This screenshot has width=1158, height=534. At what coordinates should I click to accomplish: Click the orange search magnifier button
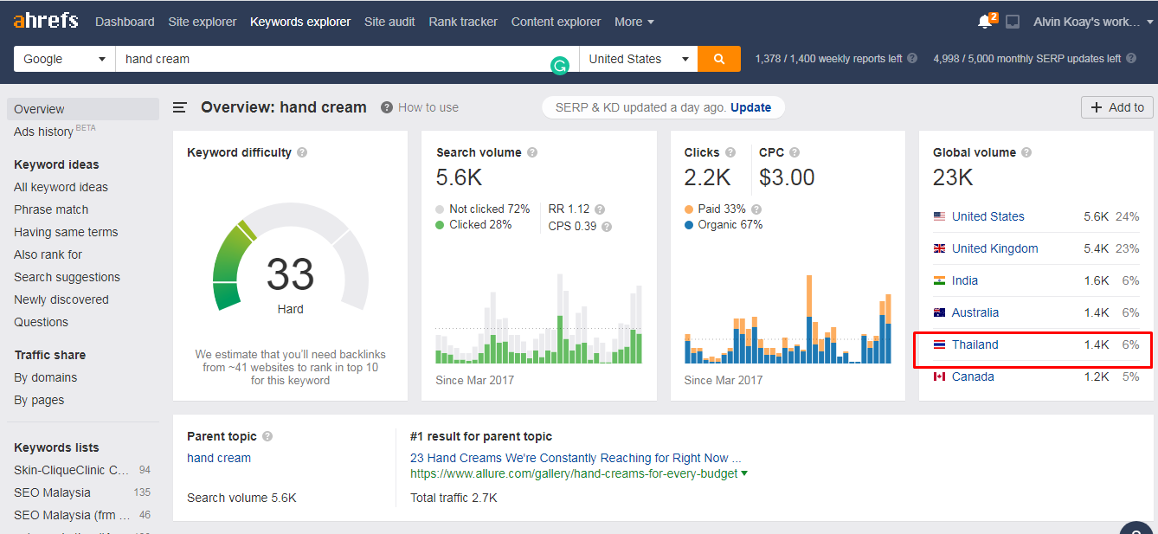(x=719, y=59)
